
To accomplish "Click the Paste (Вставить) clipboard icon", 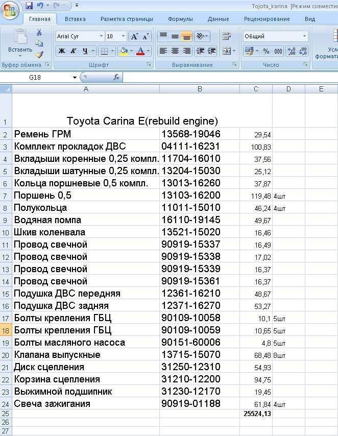I will point(20,37).
